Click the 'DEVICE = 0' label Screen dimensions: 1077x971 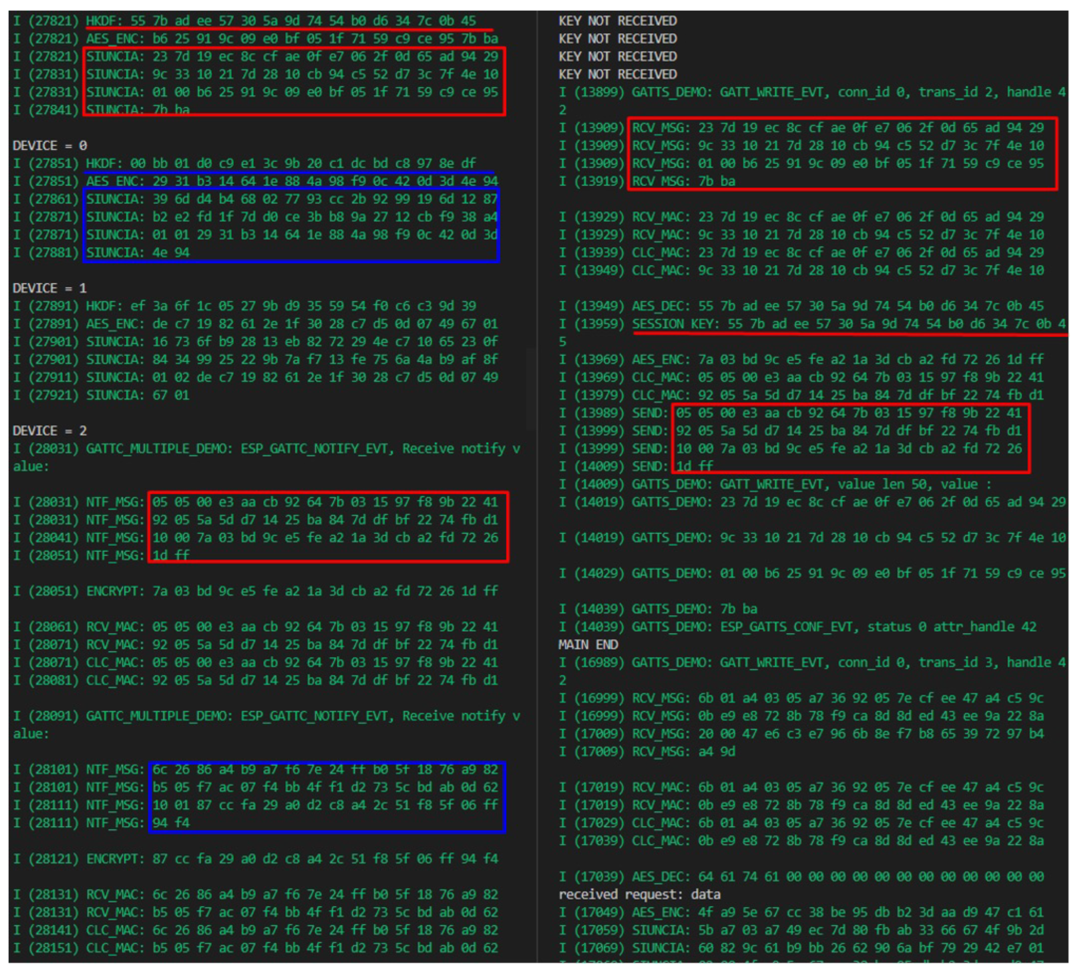pyautogui.click(x=50, y=146)
